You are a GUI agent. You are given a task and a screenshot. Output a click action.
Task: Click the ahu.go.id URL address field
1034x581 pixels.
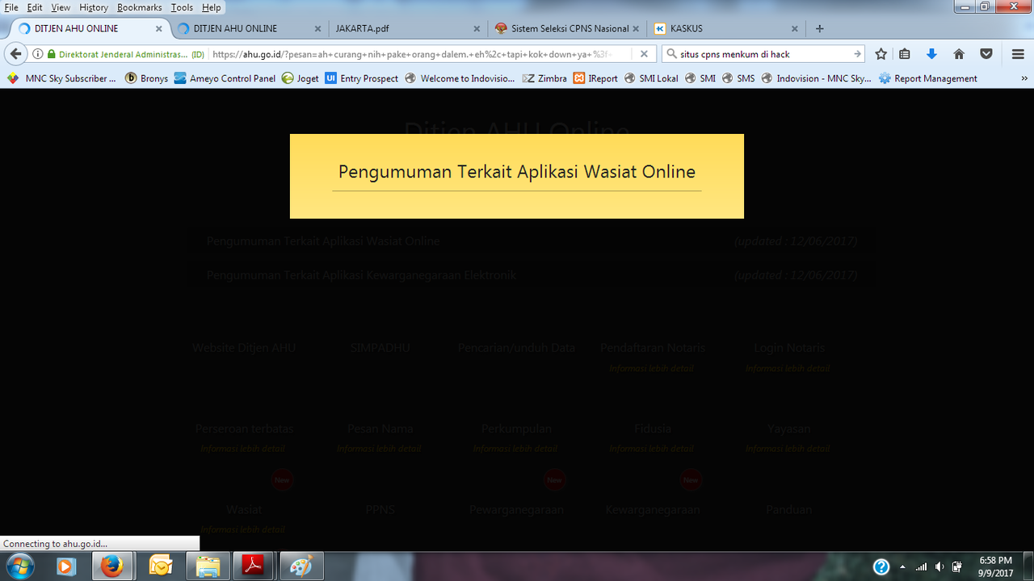[x=420, y=54]
